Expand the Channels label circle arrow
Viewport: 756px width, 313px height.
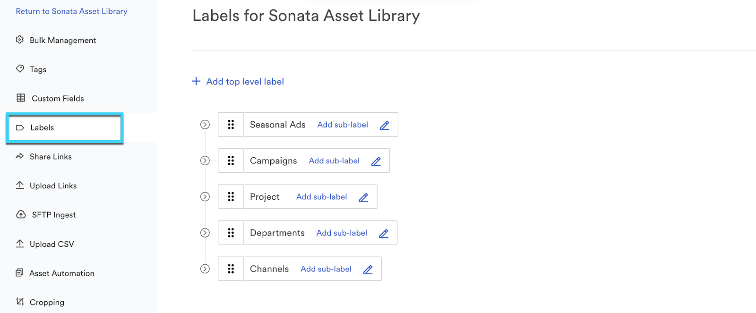[x=205, y=269]
